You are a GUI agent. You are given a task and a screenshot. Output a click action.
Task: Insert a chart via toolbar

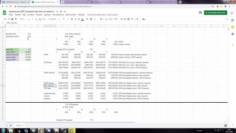coord(128,19)
